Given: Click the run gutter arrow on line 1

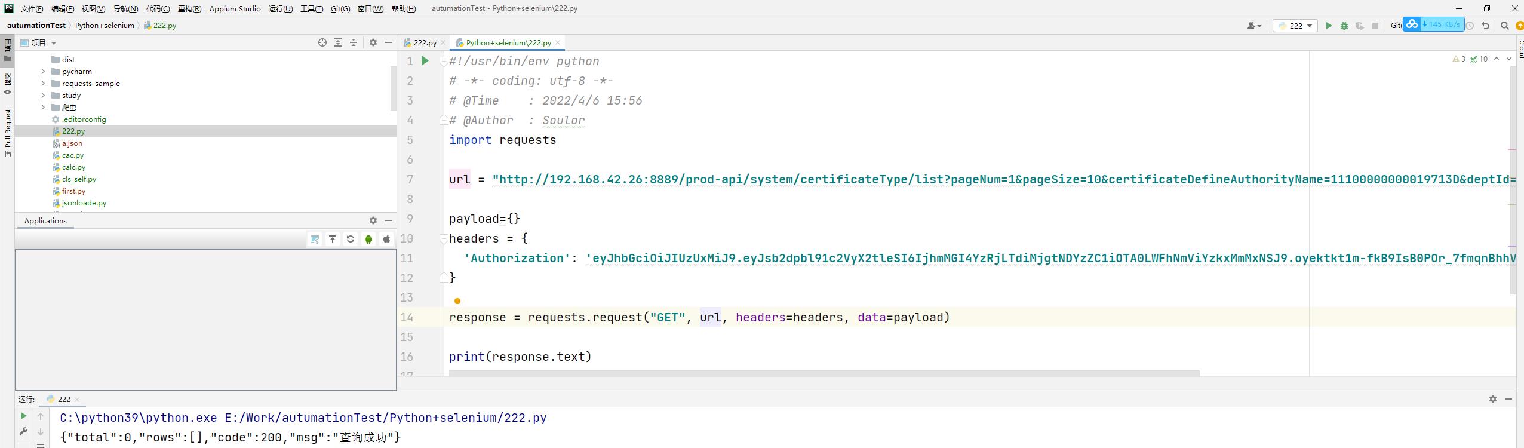Looking at the screenshot, I should point(425,60).
